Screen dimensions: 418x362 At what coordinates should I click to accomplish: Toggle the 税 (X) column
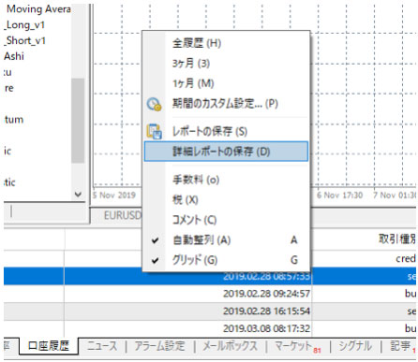[x=226, y=200]
